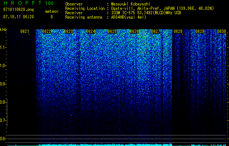Image resolution: width=229 pixels, height=146 pixels.
Task: Click the kHz axis unit label
Action: click(x=3, y=30)
